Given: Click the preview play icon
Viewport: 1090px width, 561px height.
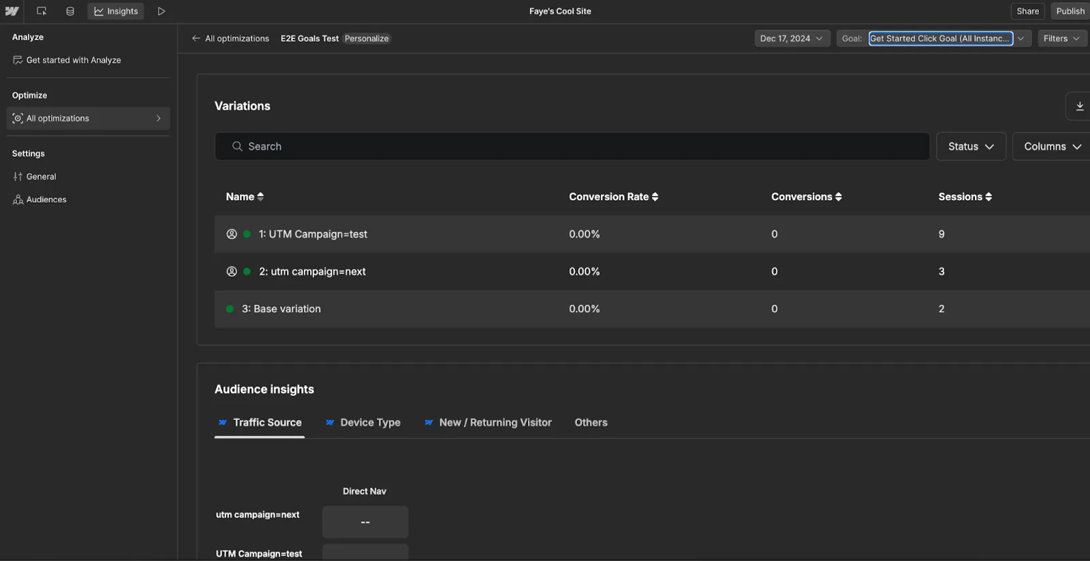Looking at the screenshot, I should point(161,11).
